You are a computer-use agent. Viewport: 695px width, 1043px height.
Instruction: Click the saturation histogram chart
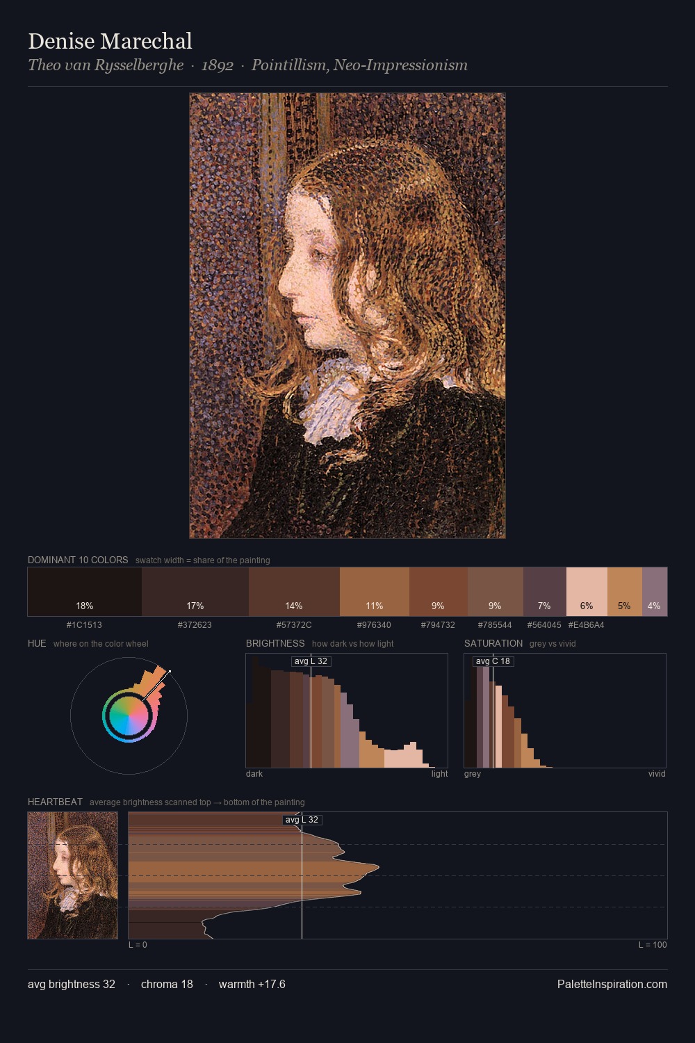point(565,711)
